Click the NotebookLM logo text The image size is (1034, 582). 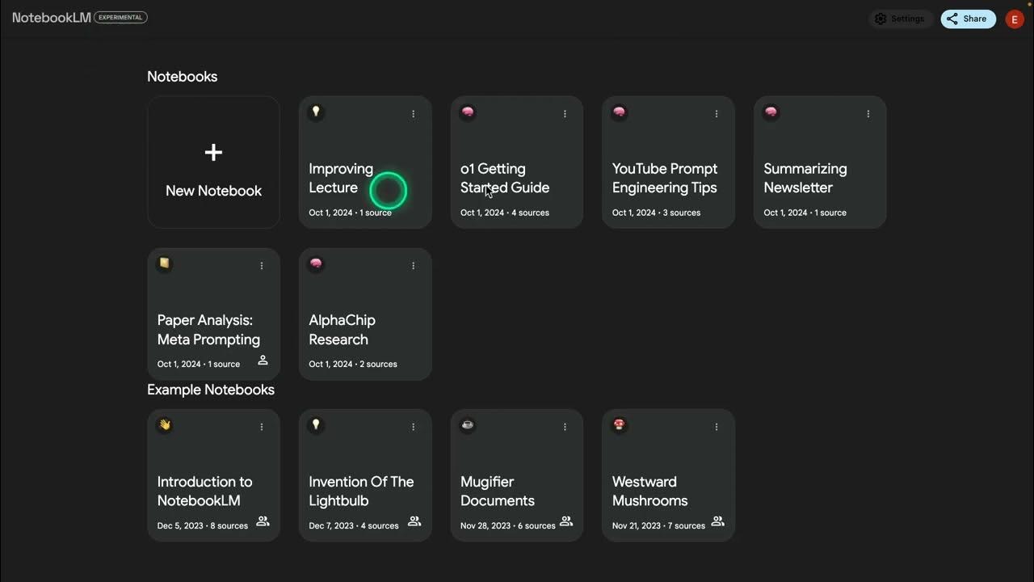52,18
